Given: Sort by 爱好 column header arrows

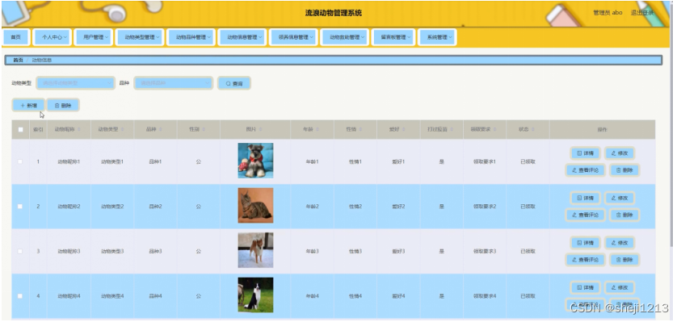Looking at the screenshot, I should point(403,130).
